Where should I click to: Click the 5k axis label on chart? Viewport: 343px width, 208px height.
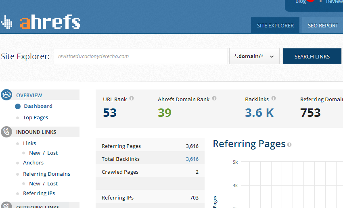[x=235, y=162]
